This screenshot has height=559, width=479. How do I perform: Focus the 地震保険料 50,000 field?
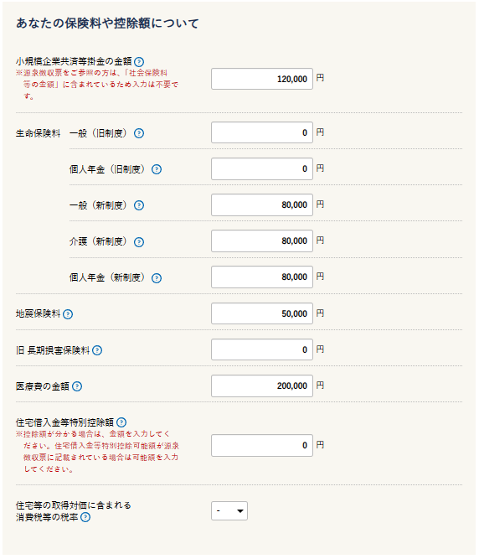(x=262, y=313)
